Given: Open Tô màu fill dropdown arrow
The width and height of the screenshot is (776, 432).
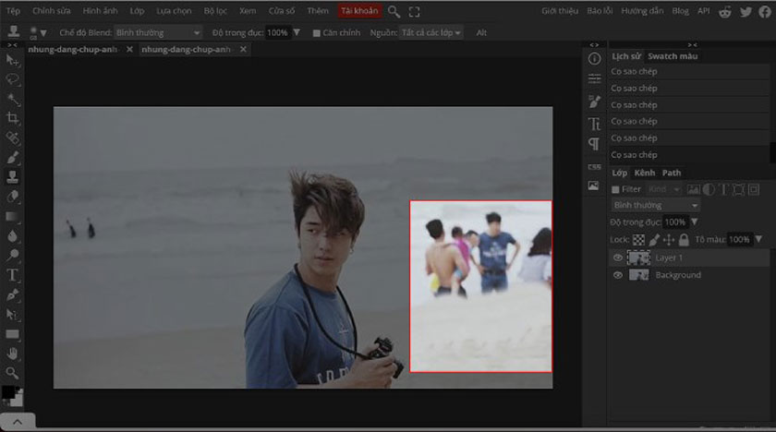Looking at the screenshot, I should [758, 240].
